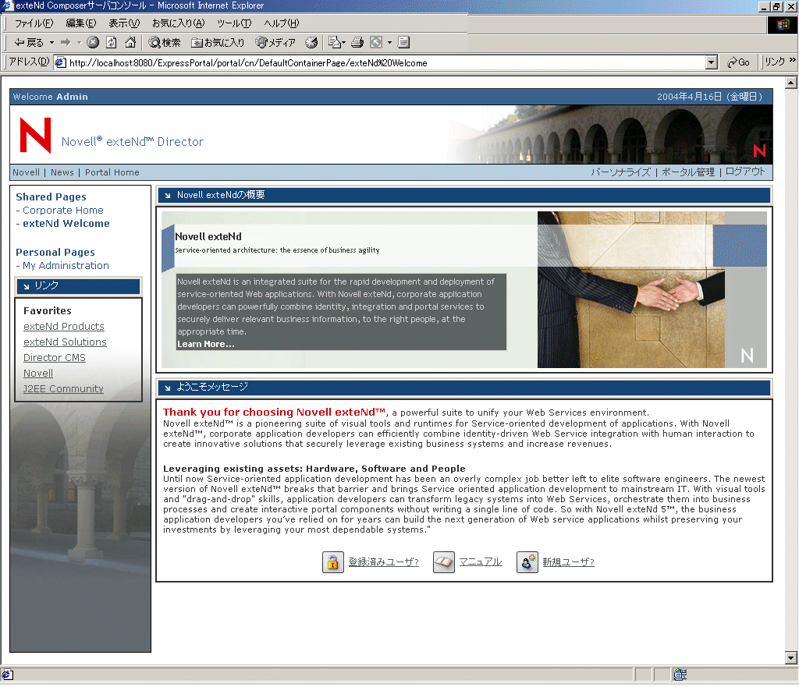Click the Discuss toolbar icon
799x687 pixels.
(403, 43)
